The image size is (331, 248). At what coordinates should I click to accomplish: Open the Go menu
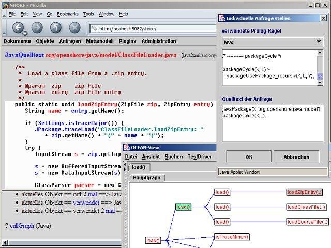pyautogui.click(x=50, y=14)
